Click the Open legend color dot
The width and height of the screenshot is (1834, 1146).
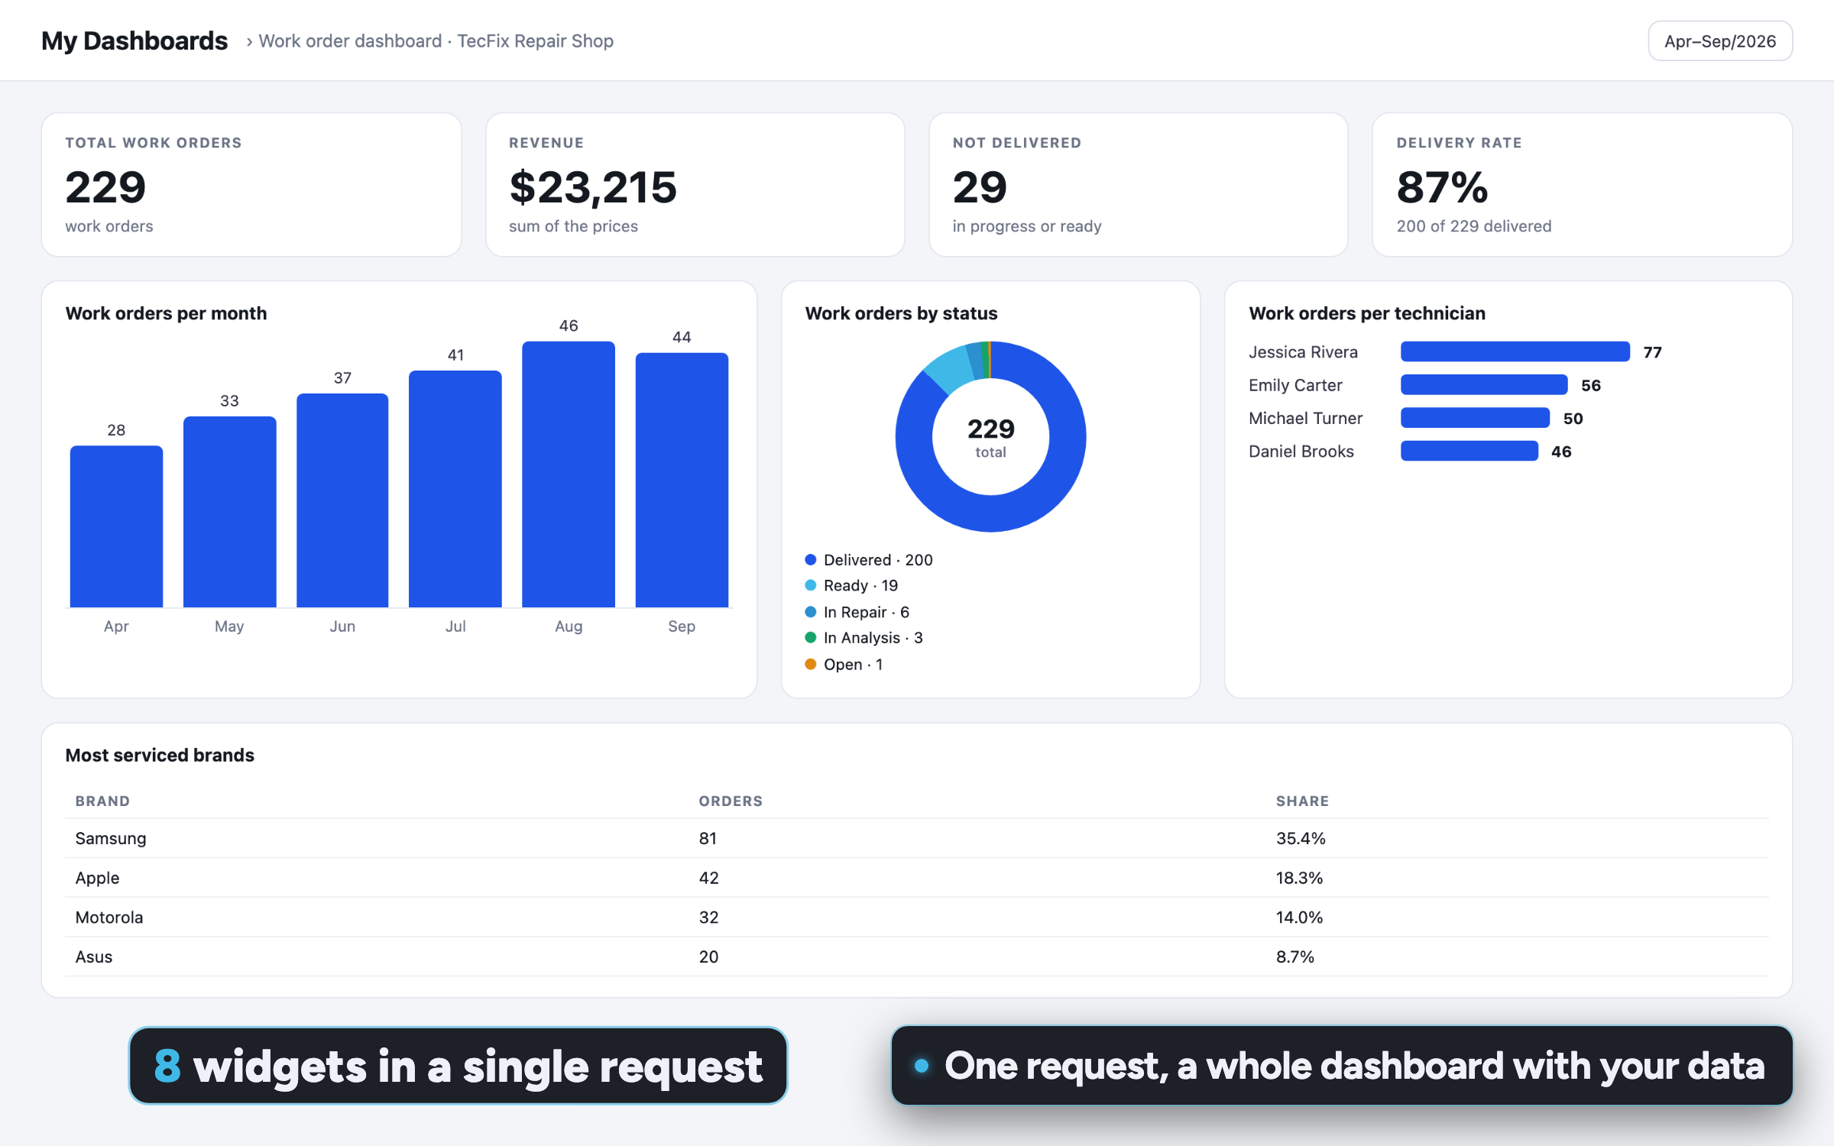(x=811, y=664)
